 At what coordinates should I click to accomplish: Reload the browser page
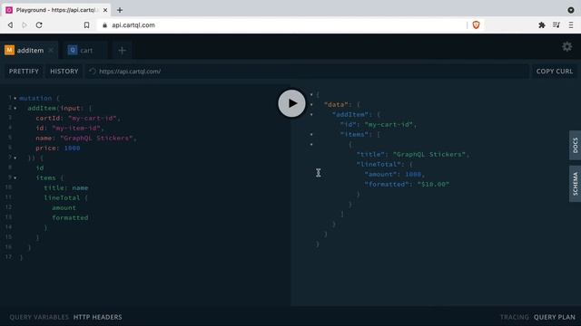coord(39,24)
